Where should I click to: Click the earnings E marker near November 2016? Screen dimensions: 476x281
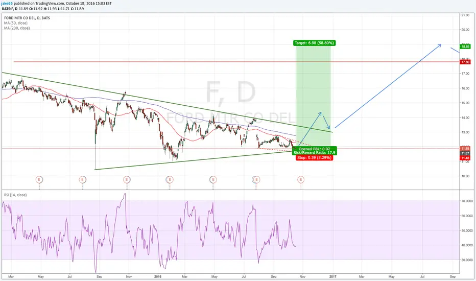coord(301,179)
